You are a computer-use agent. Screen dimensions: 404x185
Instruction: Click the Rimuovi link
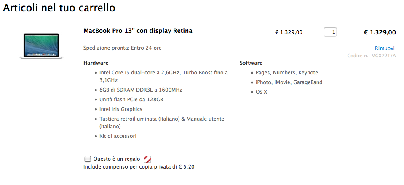pyautogui.click(x=385, y=48)
